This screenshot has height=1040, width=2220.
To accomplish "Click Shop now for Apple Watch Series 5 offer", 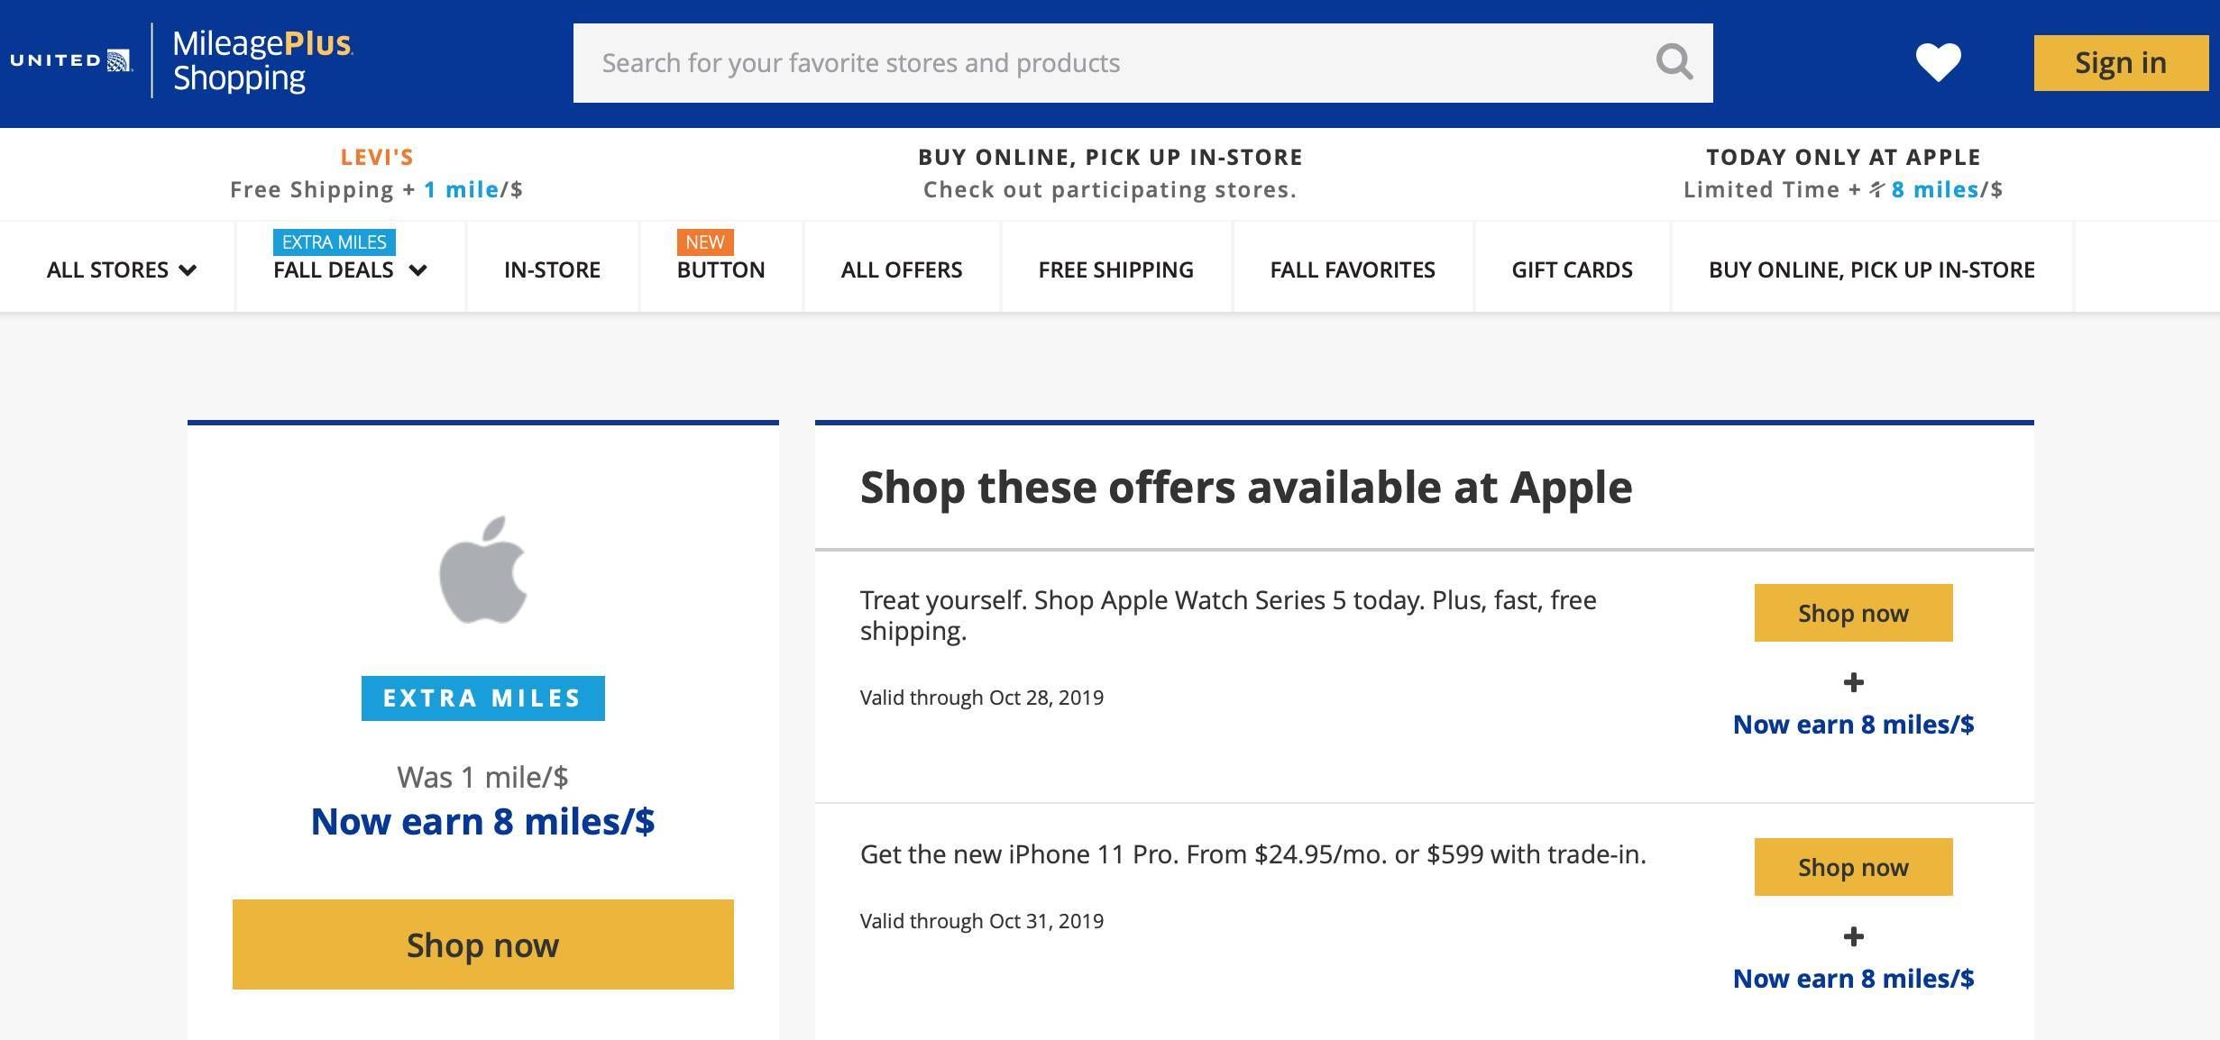I will pos(1853,613).
